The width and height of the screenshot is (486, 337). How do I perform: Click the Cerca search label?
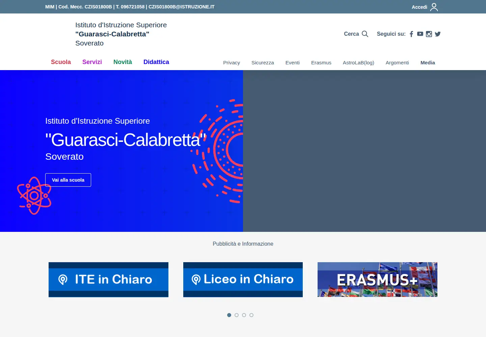click(x=351, y=34)
